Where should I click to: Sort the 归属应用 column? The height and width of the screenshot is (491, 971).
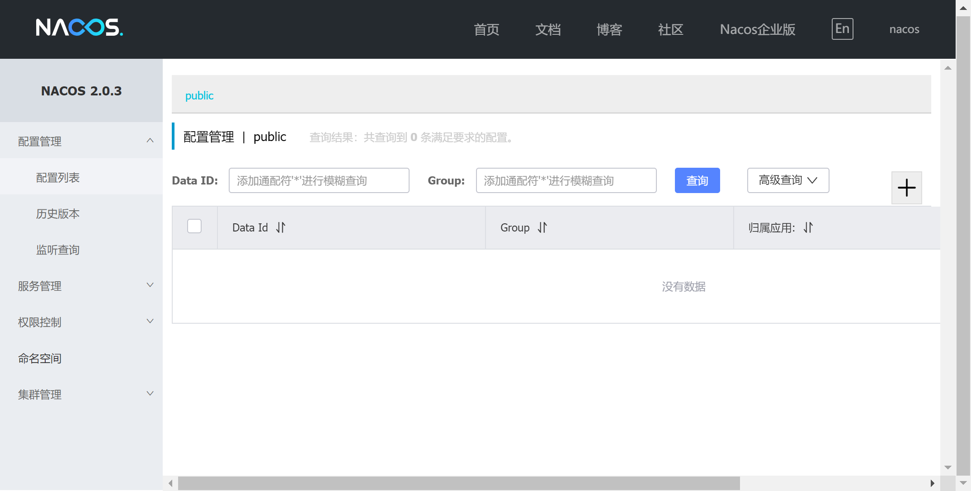pos(809,227)
